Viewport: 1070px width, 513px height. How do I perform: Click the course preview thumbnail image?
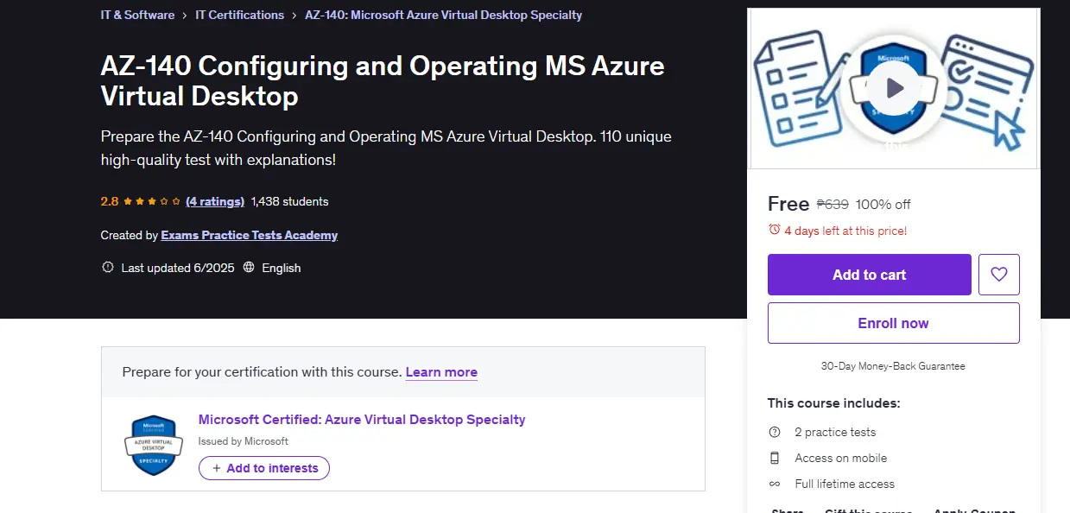click(894, 88)
